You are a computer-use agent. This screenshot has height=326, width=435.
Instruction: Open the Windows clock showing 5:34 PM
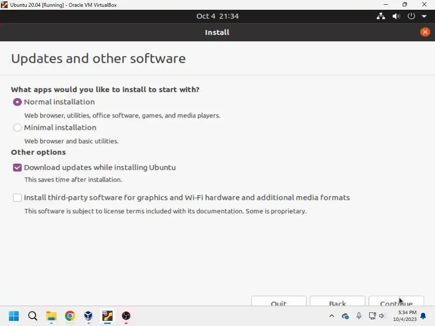pyautogui.click(x=405, y=316)
